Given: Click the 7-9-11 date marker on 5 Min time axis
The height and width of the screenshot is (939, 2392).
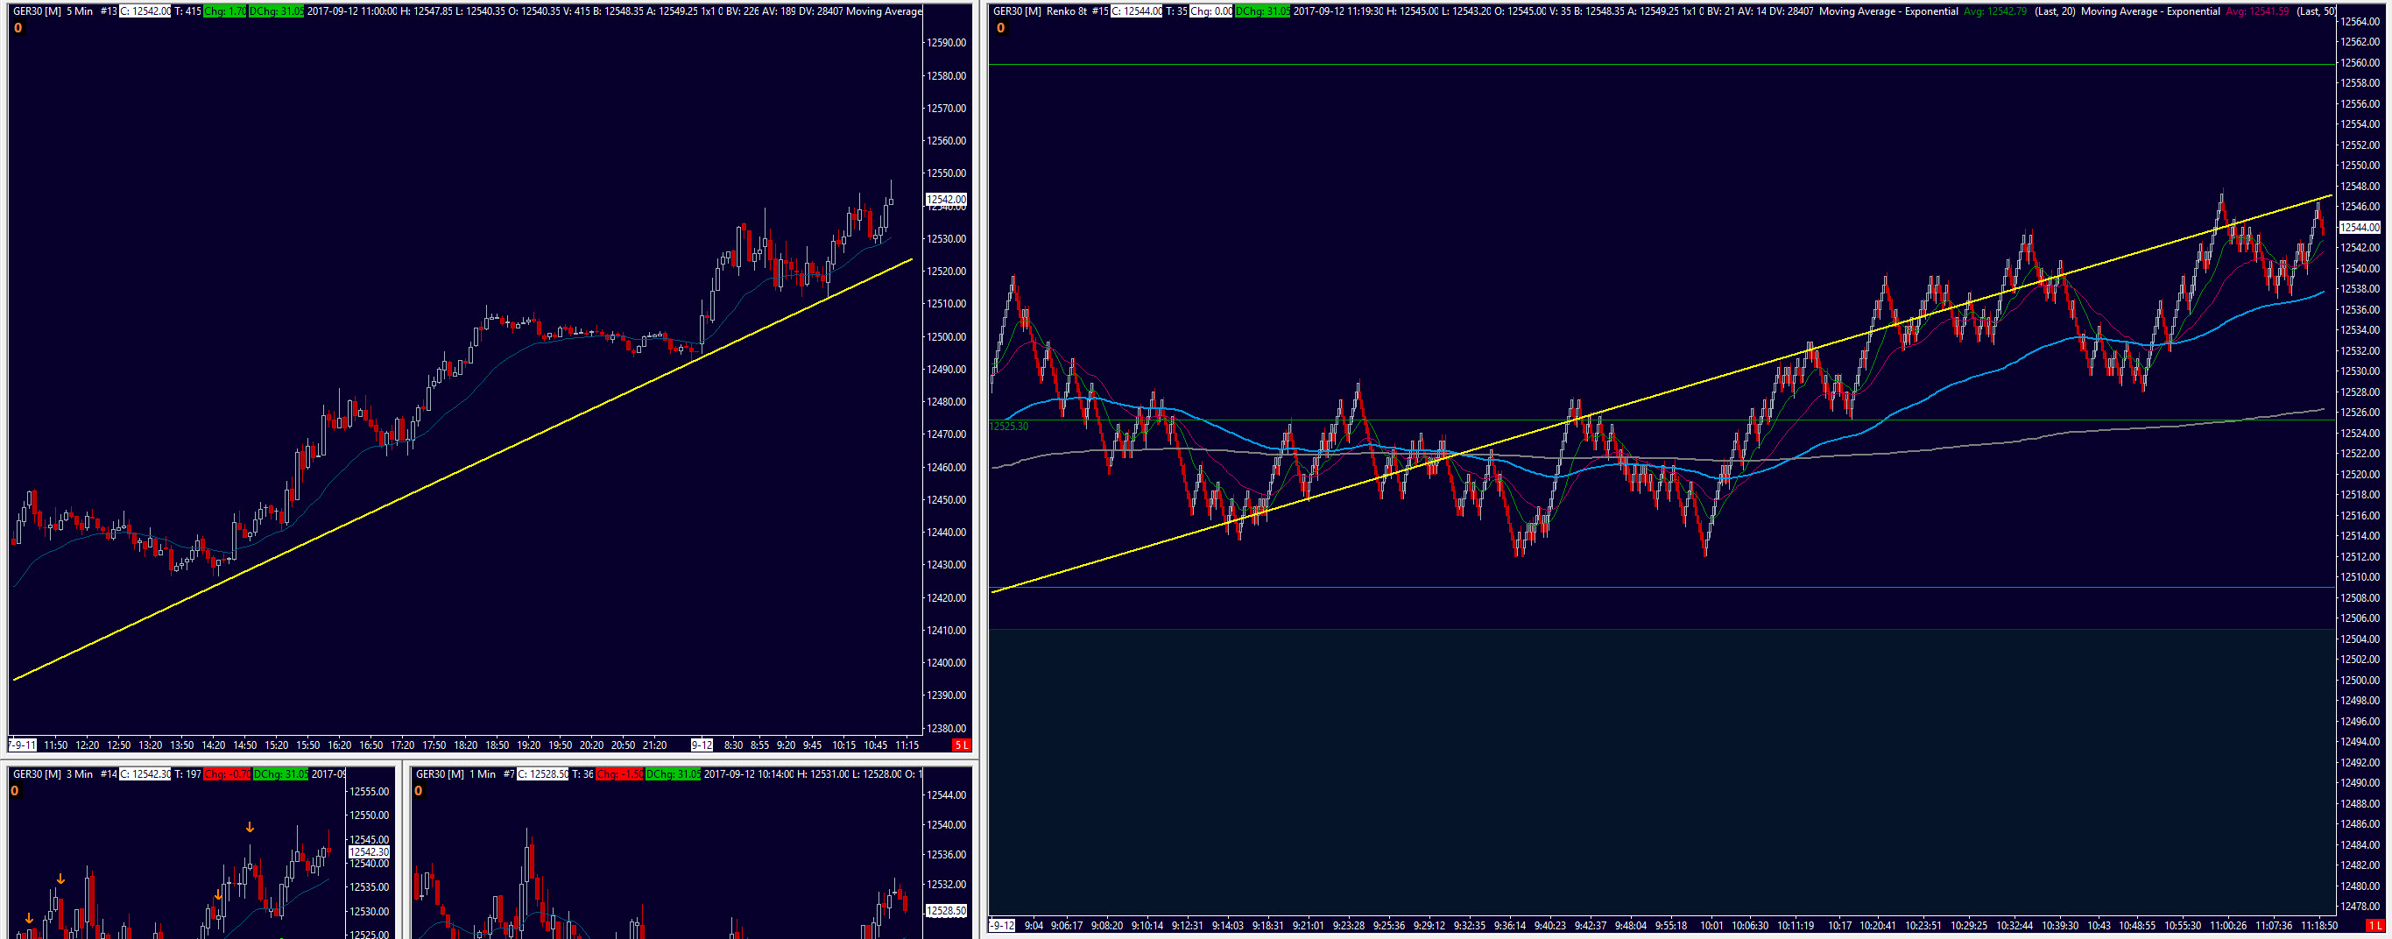Looking at the screenshot, I should (21, 745).
